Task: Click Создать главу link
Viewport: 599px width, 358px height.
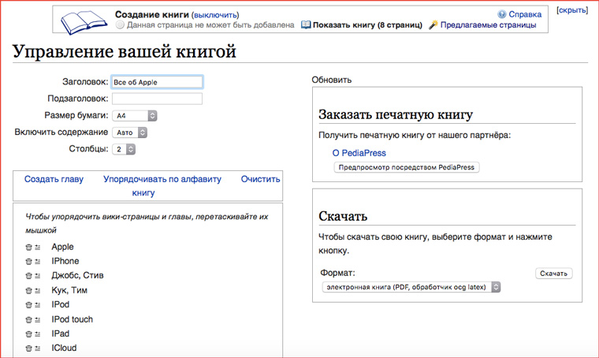Action: coord(54,179)
